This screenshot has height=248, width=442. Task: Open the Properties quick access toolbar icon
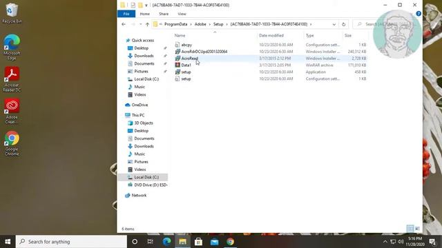(133, 5)
